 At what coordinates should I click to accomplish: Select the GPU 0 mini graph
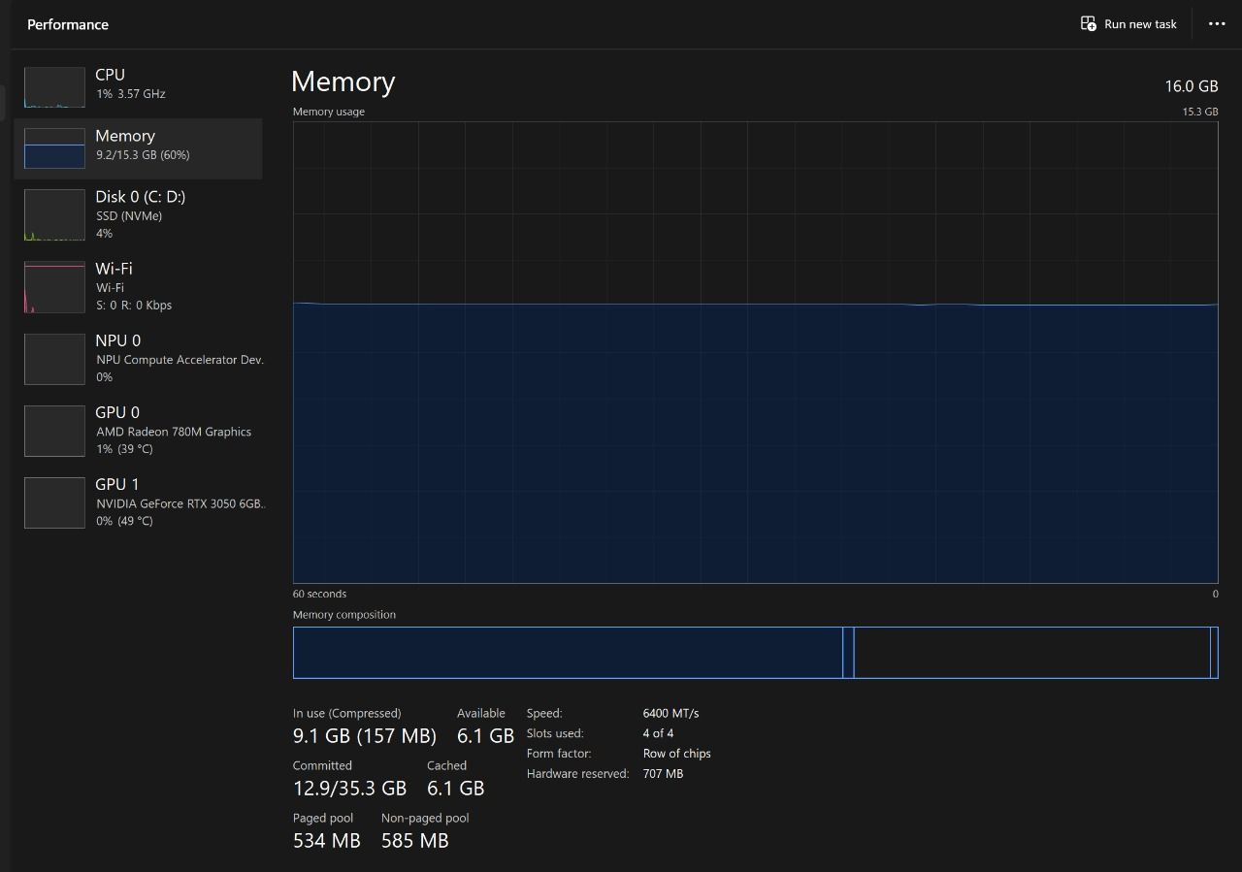[x=54, y=431]
